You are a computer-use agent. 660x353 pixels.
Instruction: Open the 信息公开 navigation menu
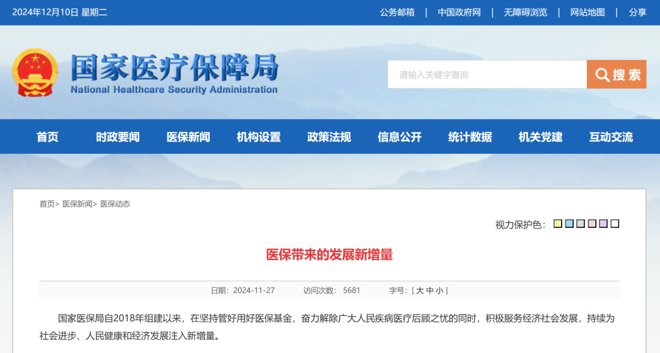click(400, 137)
